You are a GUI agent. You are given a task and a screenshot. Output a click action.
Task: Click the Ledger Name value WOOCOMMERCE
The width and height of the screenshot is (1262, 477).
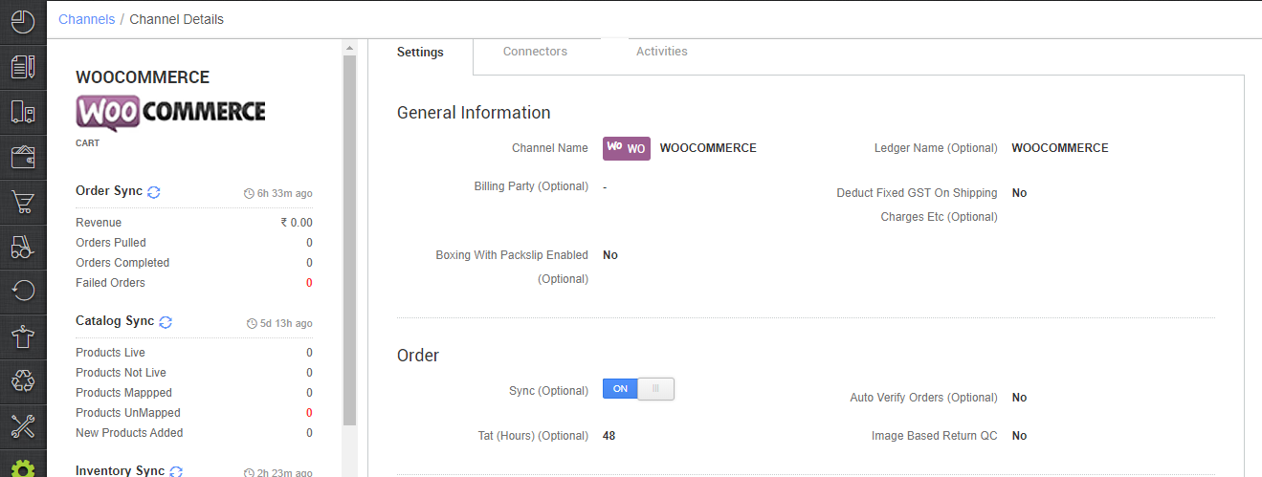(x=1060, y=148)
